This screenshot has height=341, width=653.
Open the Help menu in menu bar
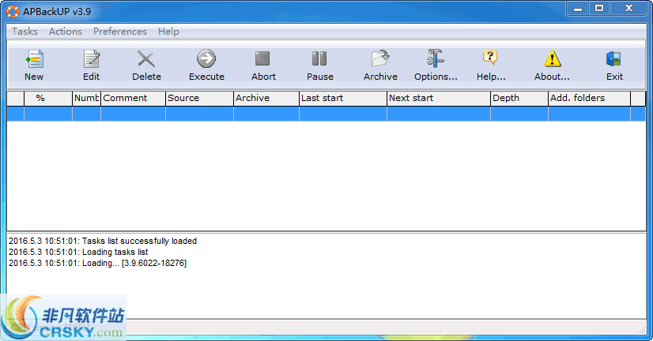[x=168, y=32]
